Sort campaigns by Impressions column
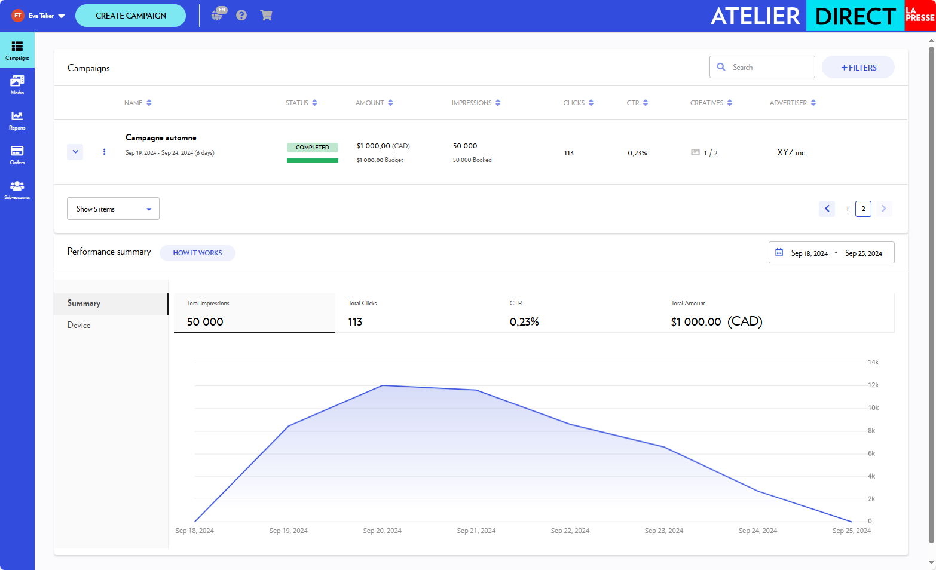 (476, 103)
